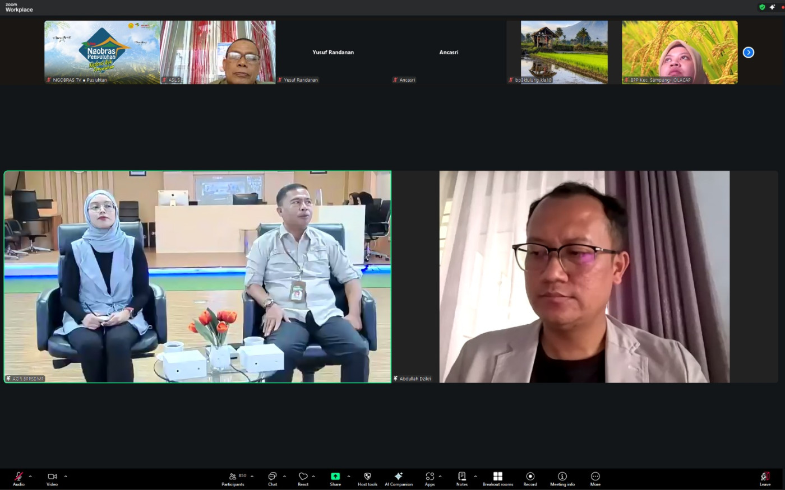Viewport: 785px width, 490px height.
Task: Leave the meeting
Action: (765, 478)
